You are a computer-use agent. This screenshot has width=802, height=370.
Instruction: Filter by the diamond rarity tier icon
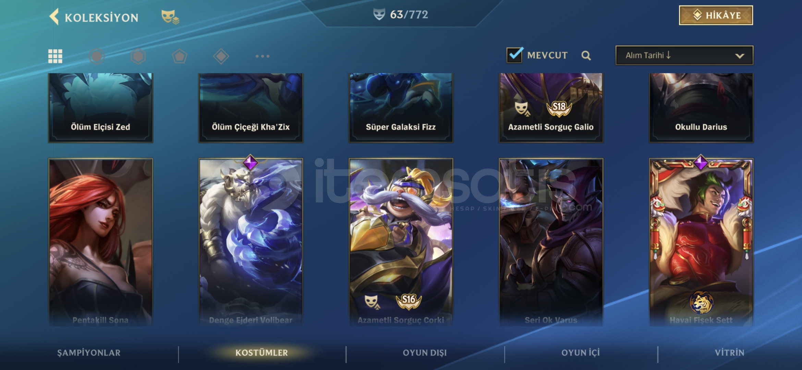coord(221,56)
